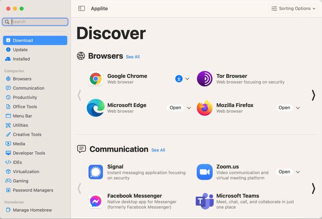Click the Utilities wrench icon in sidebar
This screenshot has height=219, width=322.
pyautogui.click(x=8, y=125)
